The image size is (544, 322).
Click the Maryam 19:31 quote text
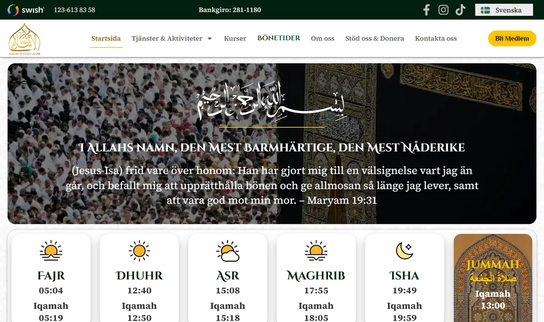272,185
